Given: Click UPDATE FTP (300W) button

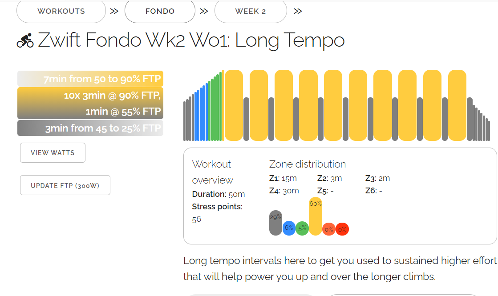Looking at the screenshot, I should coord(65,185).
